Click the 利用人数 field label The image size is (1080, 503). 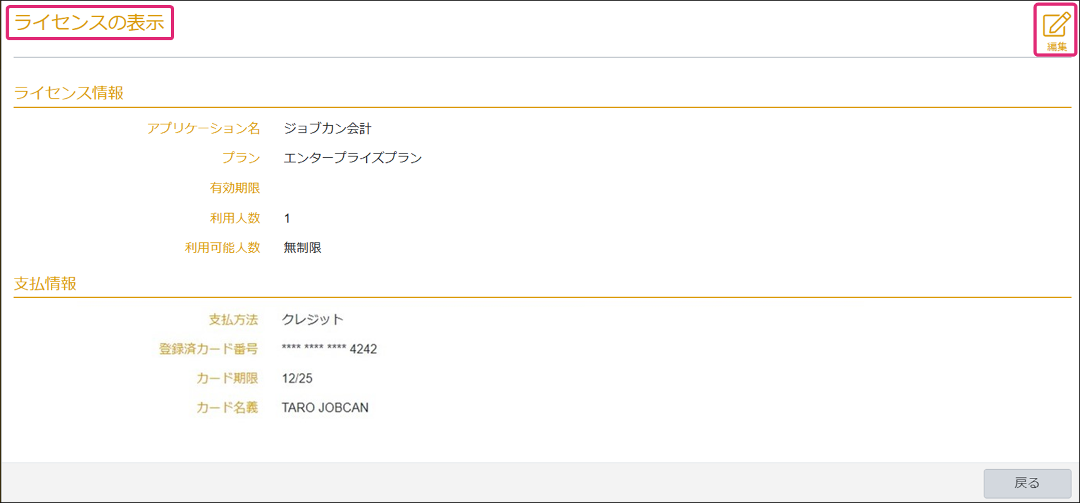click(234, 218)
